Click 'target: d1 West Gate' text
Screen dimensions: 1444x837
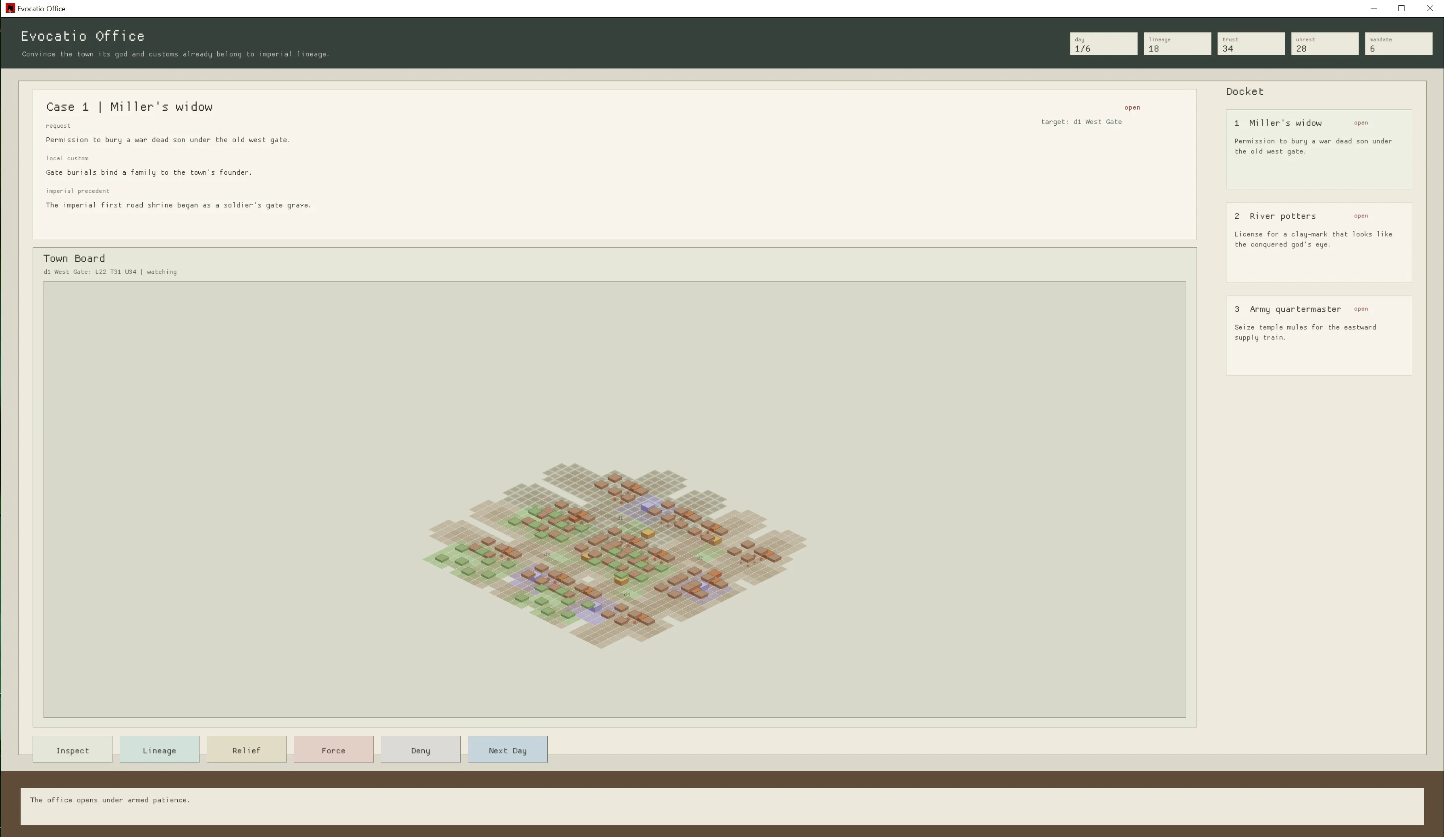point(1081,122)
